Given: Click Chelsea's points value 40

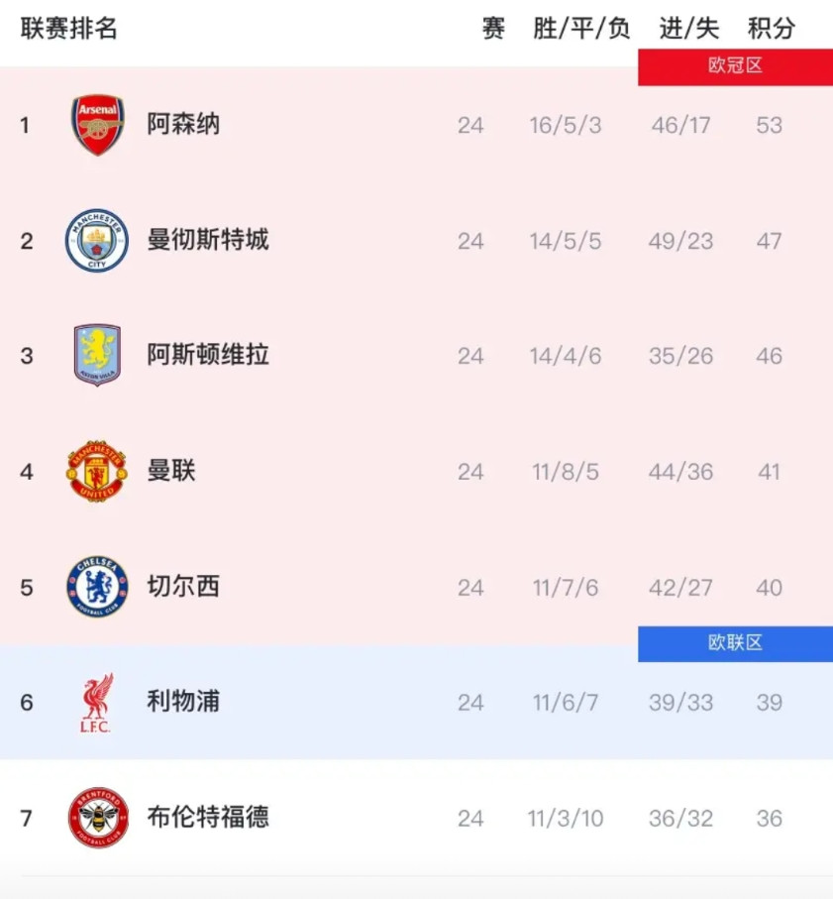Looking at the screenshot, I should coord(770,587).
